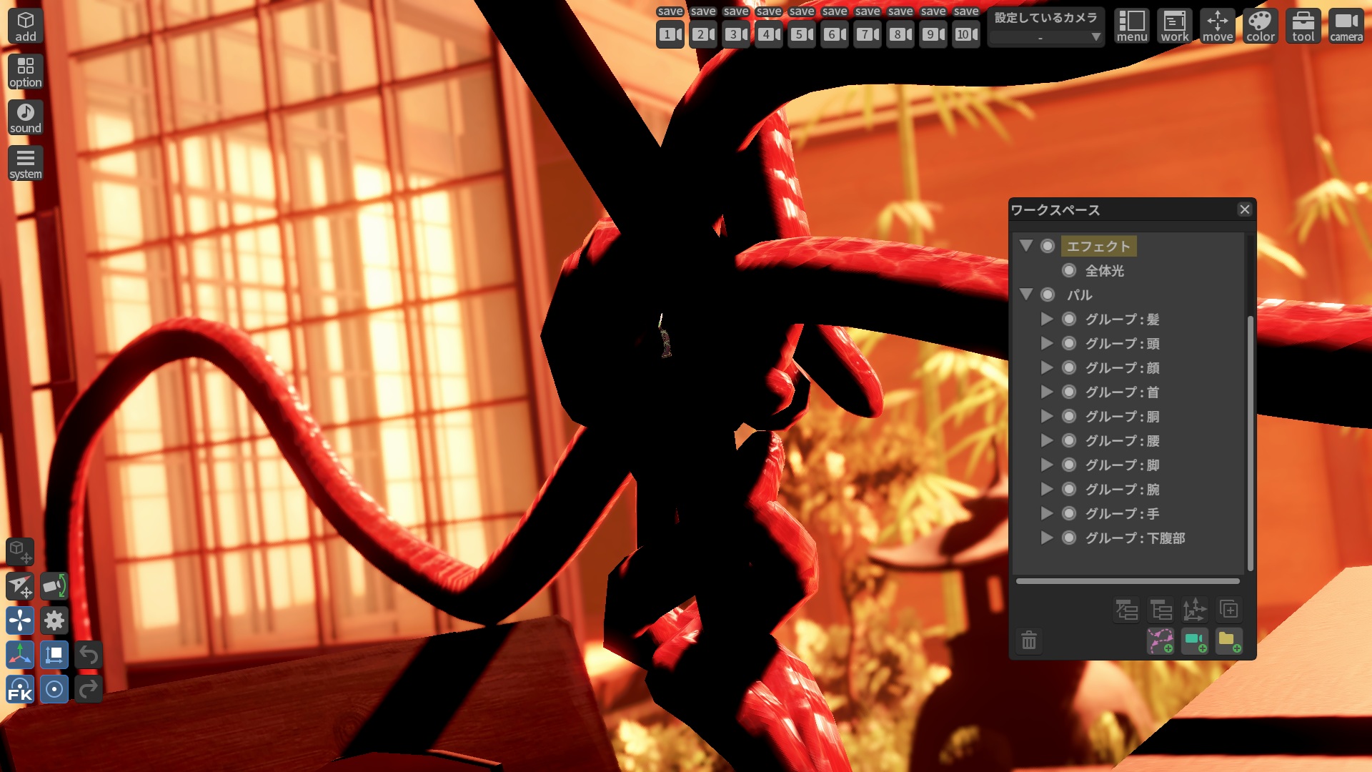This screenshot has height=772, width=1372.
Task: Expand グループ:髪
Action: [x=1047, y=319]
